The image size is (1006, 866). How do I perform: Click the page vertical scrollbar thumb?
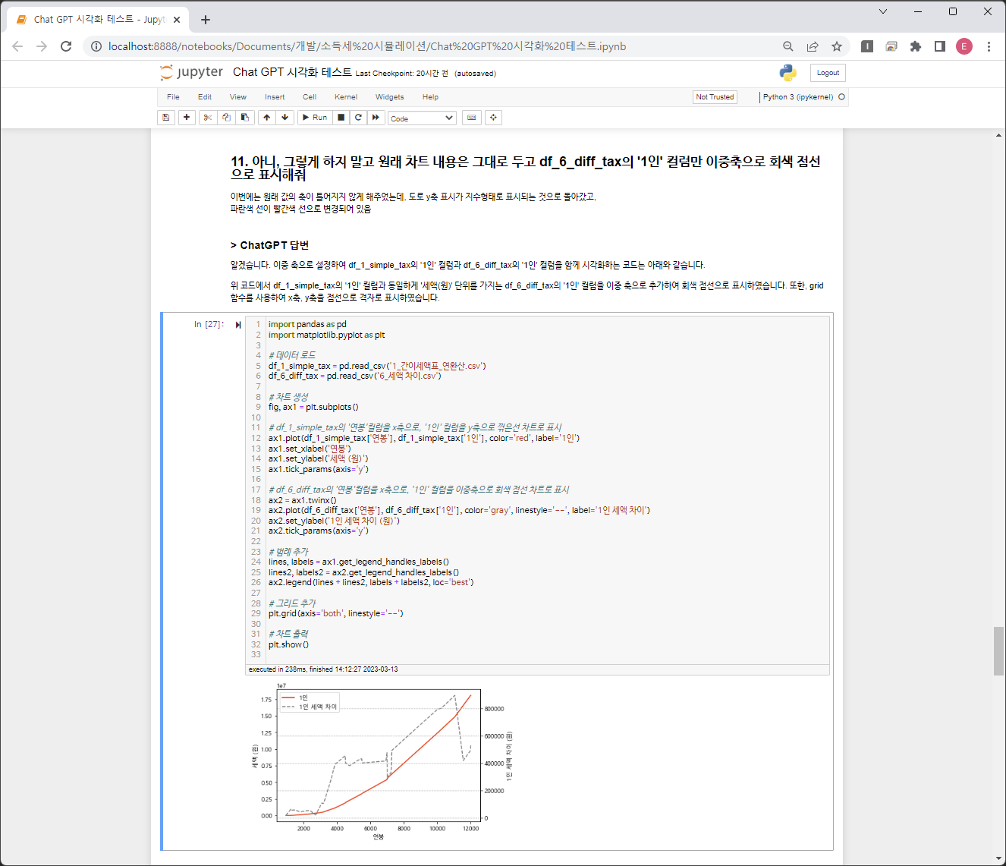(x=998, y=650)
